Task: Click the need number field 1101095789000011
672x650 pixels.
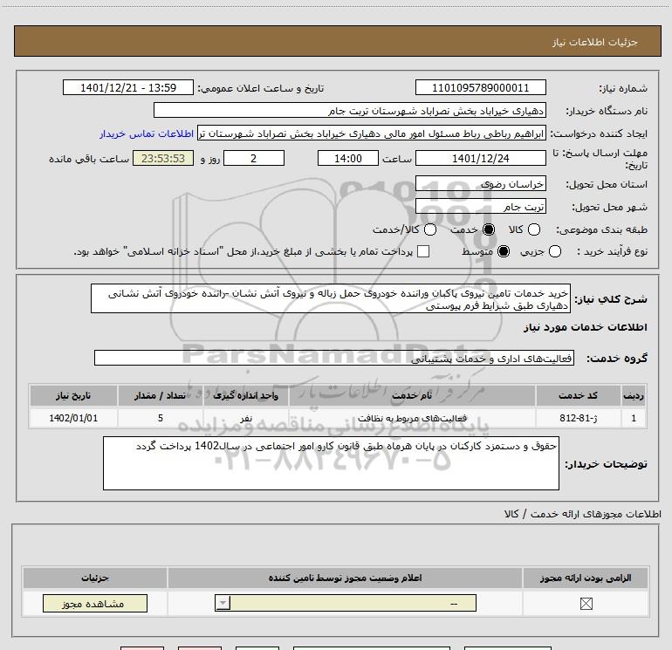Action: [x=480, y=87]
